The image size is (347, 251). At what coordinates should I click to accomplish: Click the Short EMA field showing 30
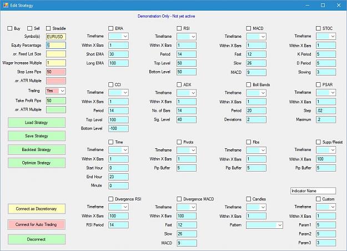coord(118,54)
